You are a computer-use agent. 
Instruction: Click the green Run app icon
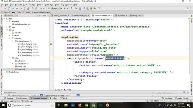tap(61, 8)
